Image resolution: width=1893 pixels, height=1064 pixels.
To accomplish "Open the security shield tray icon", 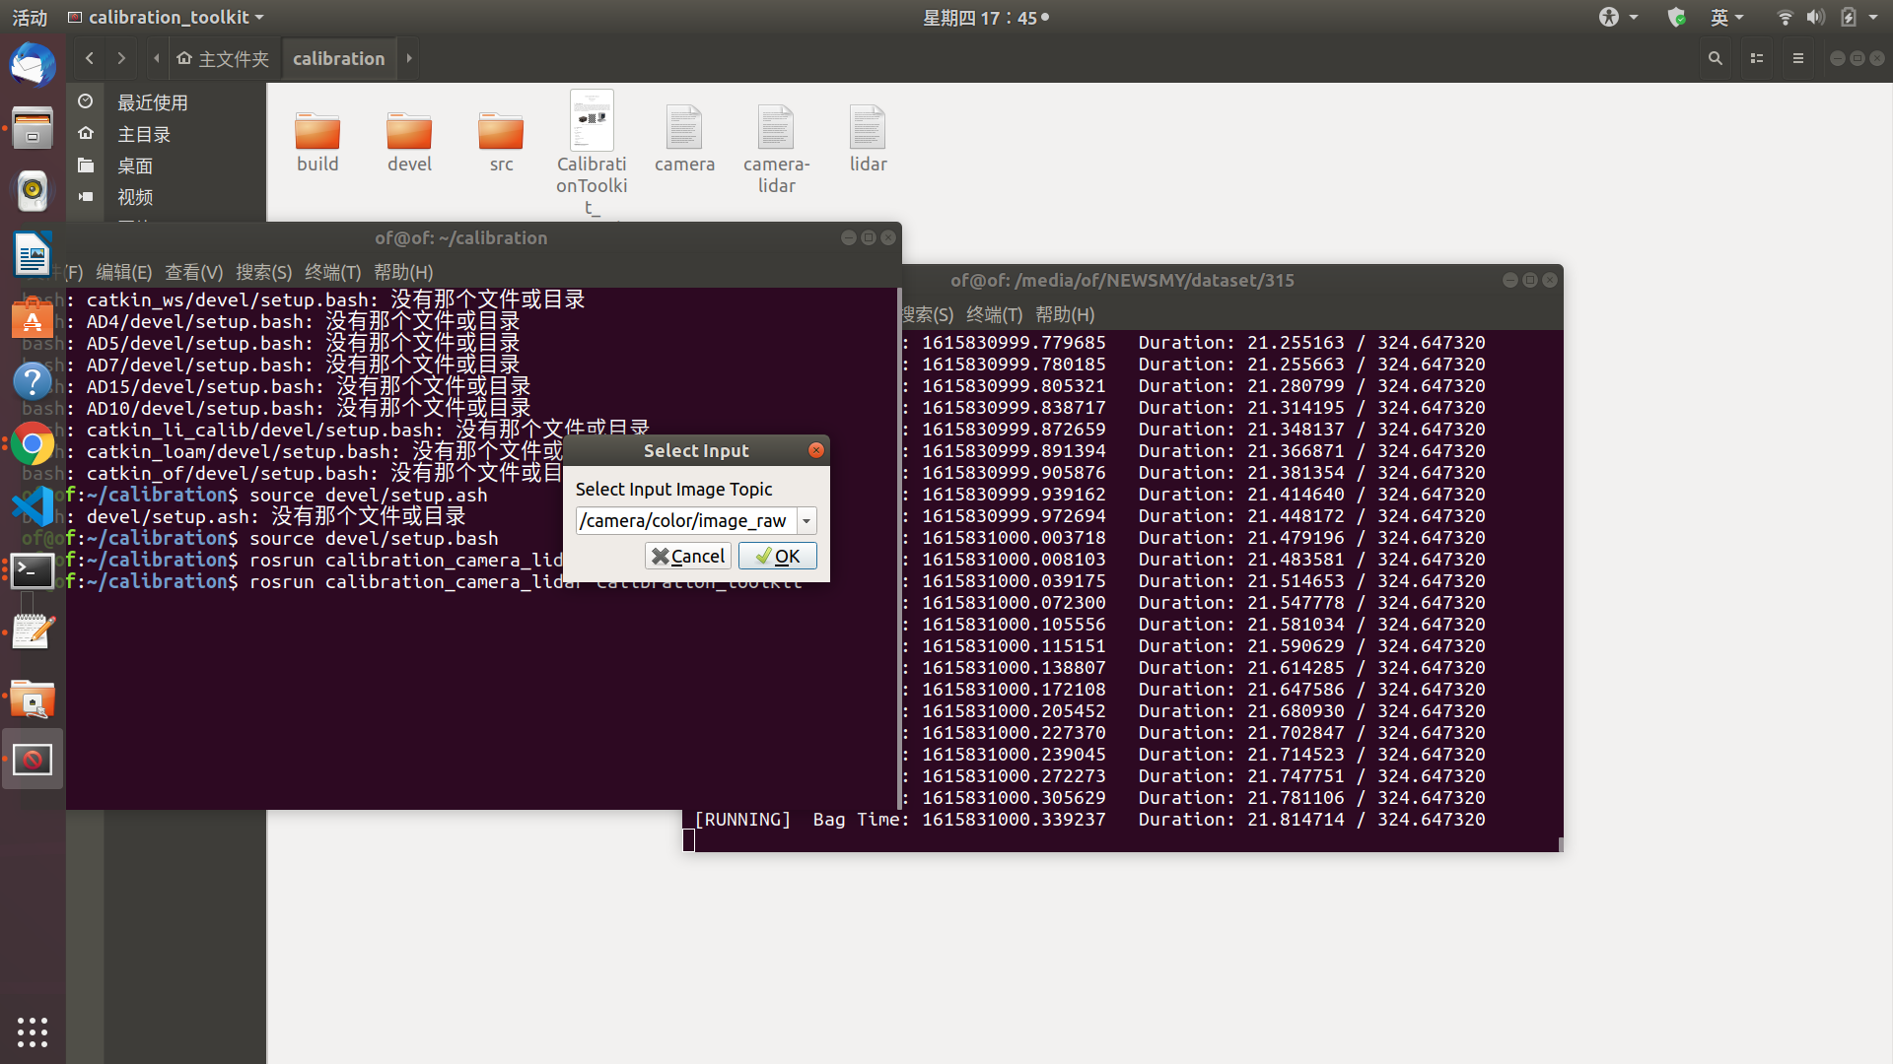I will point(1676,17).
